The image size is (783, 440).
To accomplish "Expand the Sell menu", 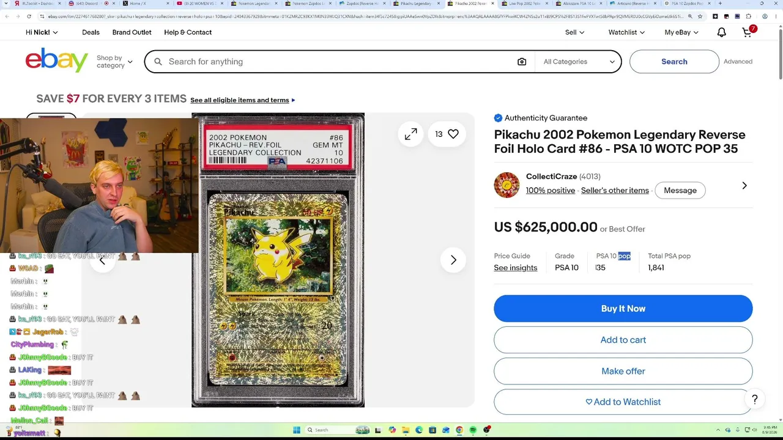I will pos(574,32).
